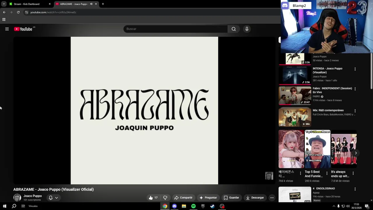Save the video with Guardar
The image size is (373, 210).
pyautogui.click(x=231, y=198)
